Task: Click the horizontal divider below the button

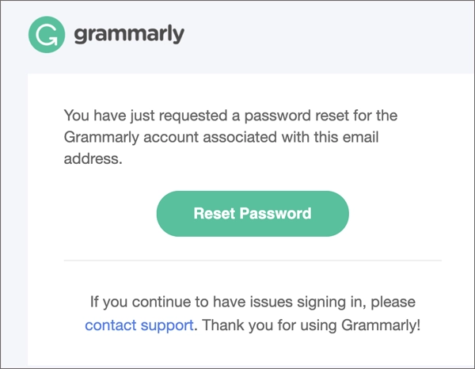Action: coord(253,260)
